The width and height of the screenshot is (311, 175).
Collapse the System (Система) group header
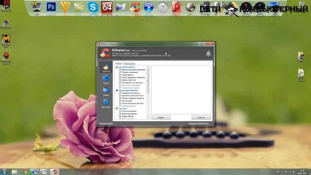pyautogui.click(x=122, y=108)
